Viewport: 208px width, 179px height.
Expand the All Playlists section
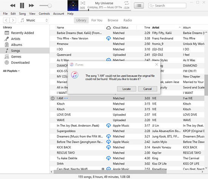[x=11, y=71]
